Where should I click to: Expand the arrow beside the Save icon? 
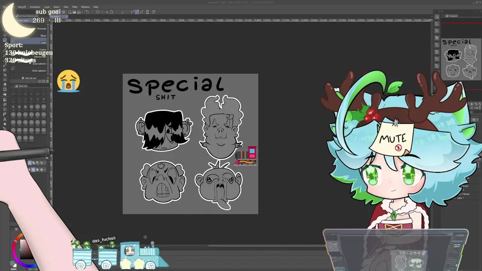click(82, 12)
